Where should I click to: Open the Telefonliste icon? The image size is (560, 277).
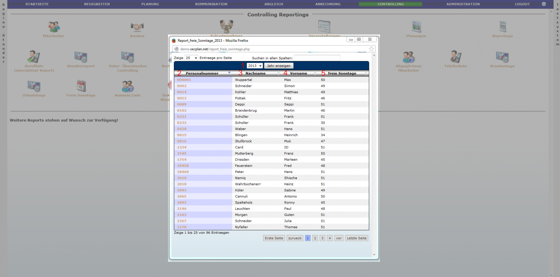(x=455, y=57)
